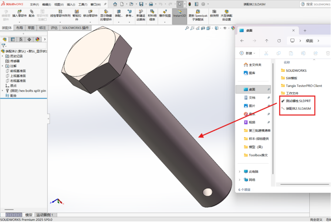The height and width of the screenshot is (222, 331).
Task: Click the DisplayManager color ball tab
Action: pos(37,39)
